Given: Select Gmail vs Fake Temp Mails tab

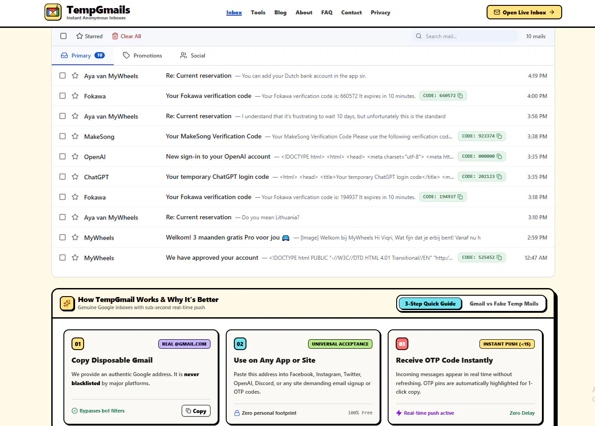Looking at the screenshot, I should pyautogui.click(x=504, y=304).
